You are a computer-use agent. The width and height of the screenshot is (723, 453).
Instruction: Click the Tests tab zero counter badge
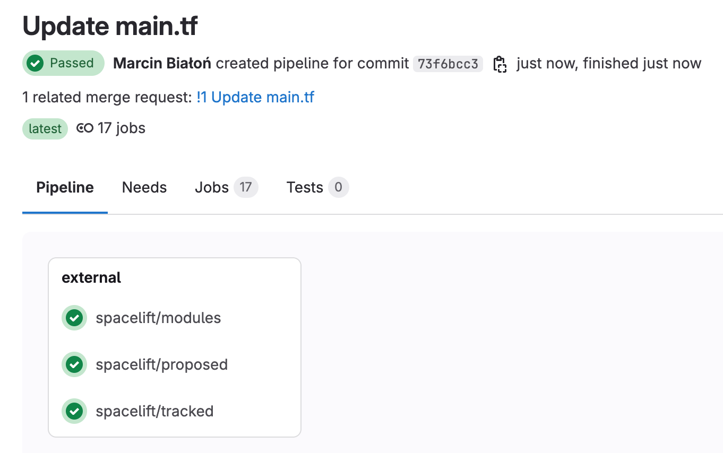pos(339,187)
